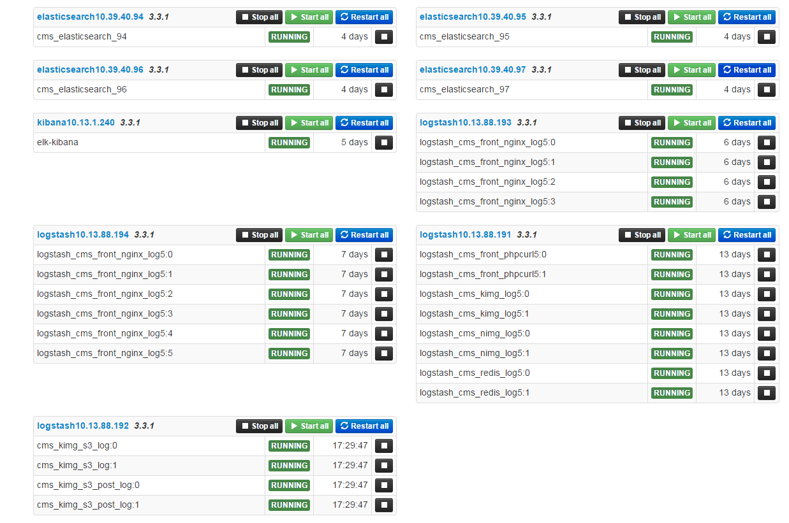Stop all on logstash10.13.88.194
Viewport: 789px width, 523px height.
tap(259, 235)
